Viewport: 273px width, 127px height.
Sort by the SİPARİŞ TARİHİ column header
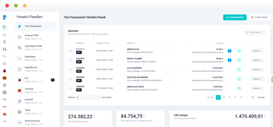(103, 43)
